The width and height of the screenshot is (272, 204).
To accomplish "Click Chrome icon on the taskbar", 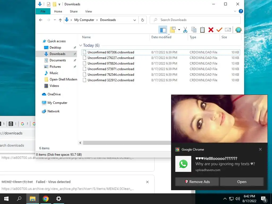I will tap(46, 199).
